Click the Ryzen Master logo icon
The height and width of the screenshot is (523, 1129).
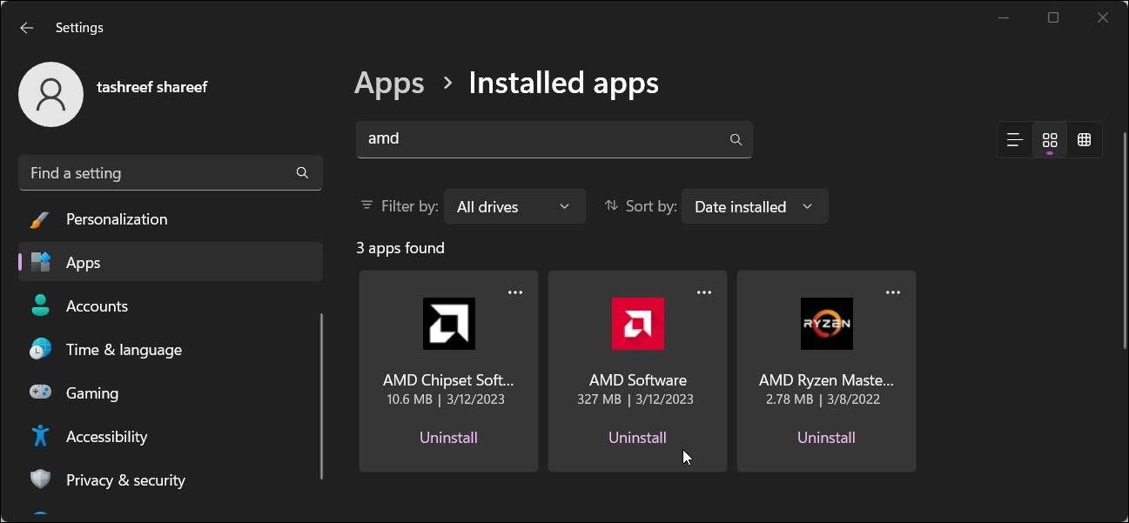827,324
